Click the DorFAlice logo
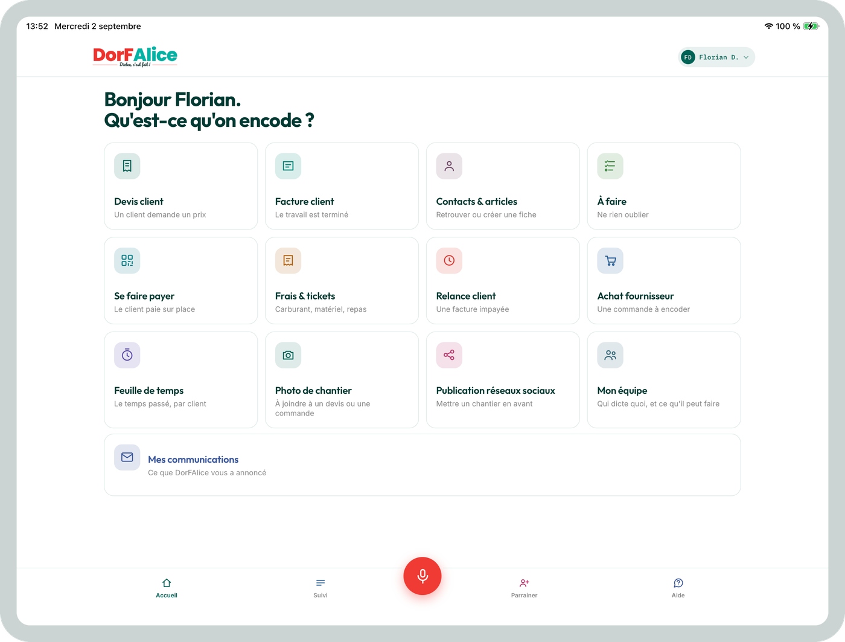Viewport: 845px width, 642px height. (135, 57)
